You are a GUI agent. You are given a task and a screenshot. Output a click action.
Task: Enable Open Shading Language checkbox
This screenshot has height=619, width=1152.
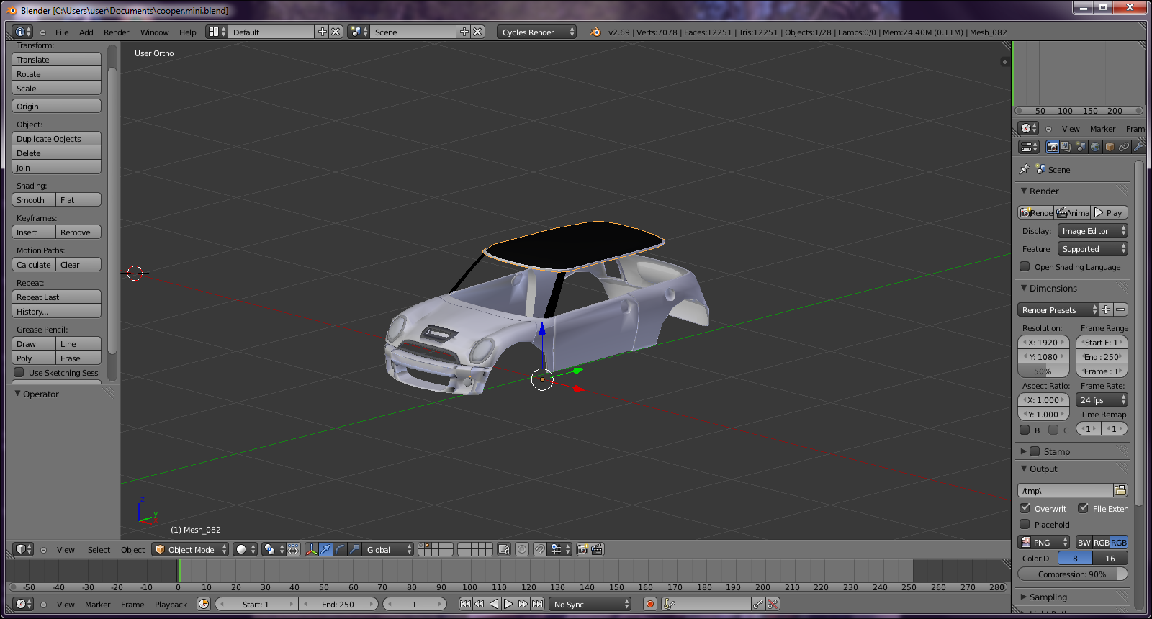pos(1025,266)
